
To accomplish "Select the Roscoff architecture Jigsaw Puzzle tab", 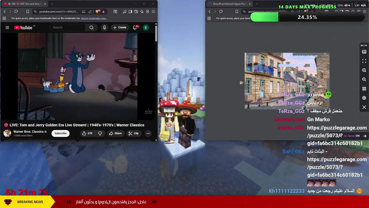I will tap(229, 4).
